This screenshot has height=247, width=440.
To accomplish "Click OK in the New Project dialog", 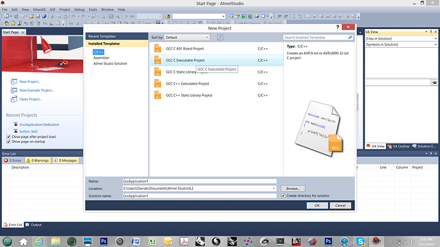I will 317,206.
